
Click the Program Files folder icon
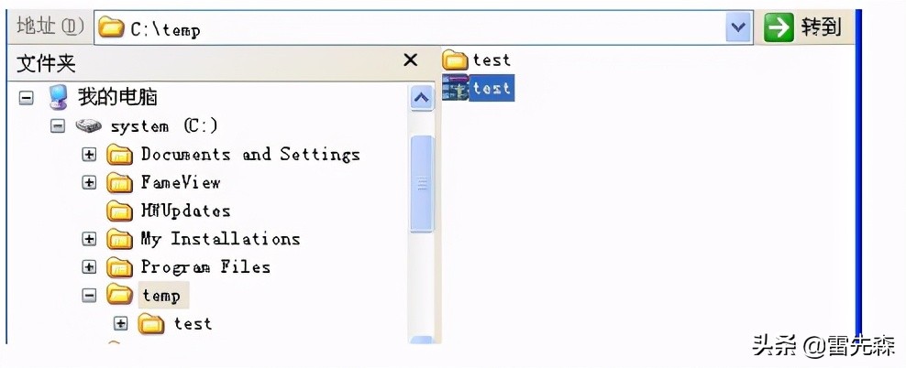(120, 268)
